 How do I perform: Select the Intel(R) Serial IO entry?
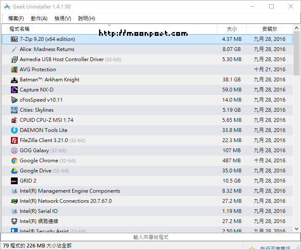[148, 211]
